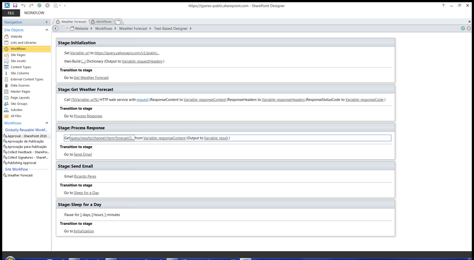The width and height of the screenshot is (474, 260).
Task: Click Text-Based Designer in the breadcrumb
Action: pos(171,28)
